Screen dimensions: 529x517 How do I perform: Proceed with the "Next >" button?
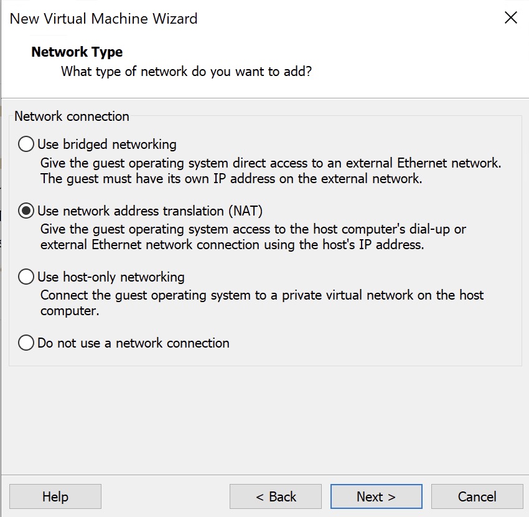coord(376,496)
